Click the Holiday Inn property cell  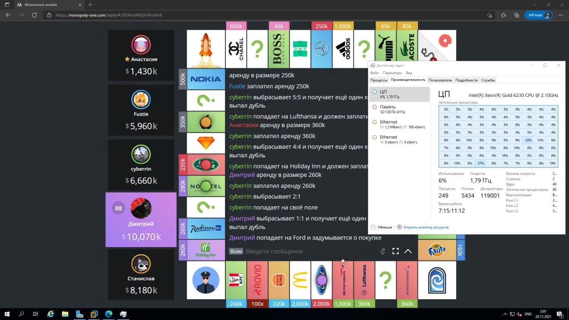pyautogui.click(x=206, y=250)
